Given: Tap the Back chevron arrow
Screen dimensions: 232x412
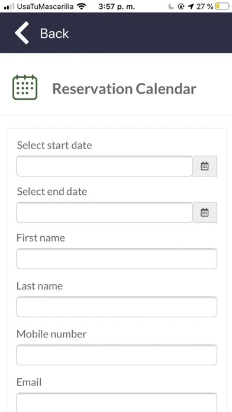Looking at the screenshot, I should pos(21,33).
